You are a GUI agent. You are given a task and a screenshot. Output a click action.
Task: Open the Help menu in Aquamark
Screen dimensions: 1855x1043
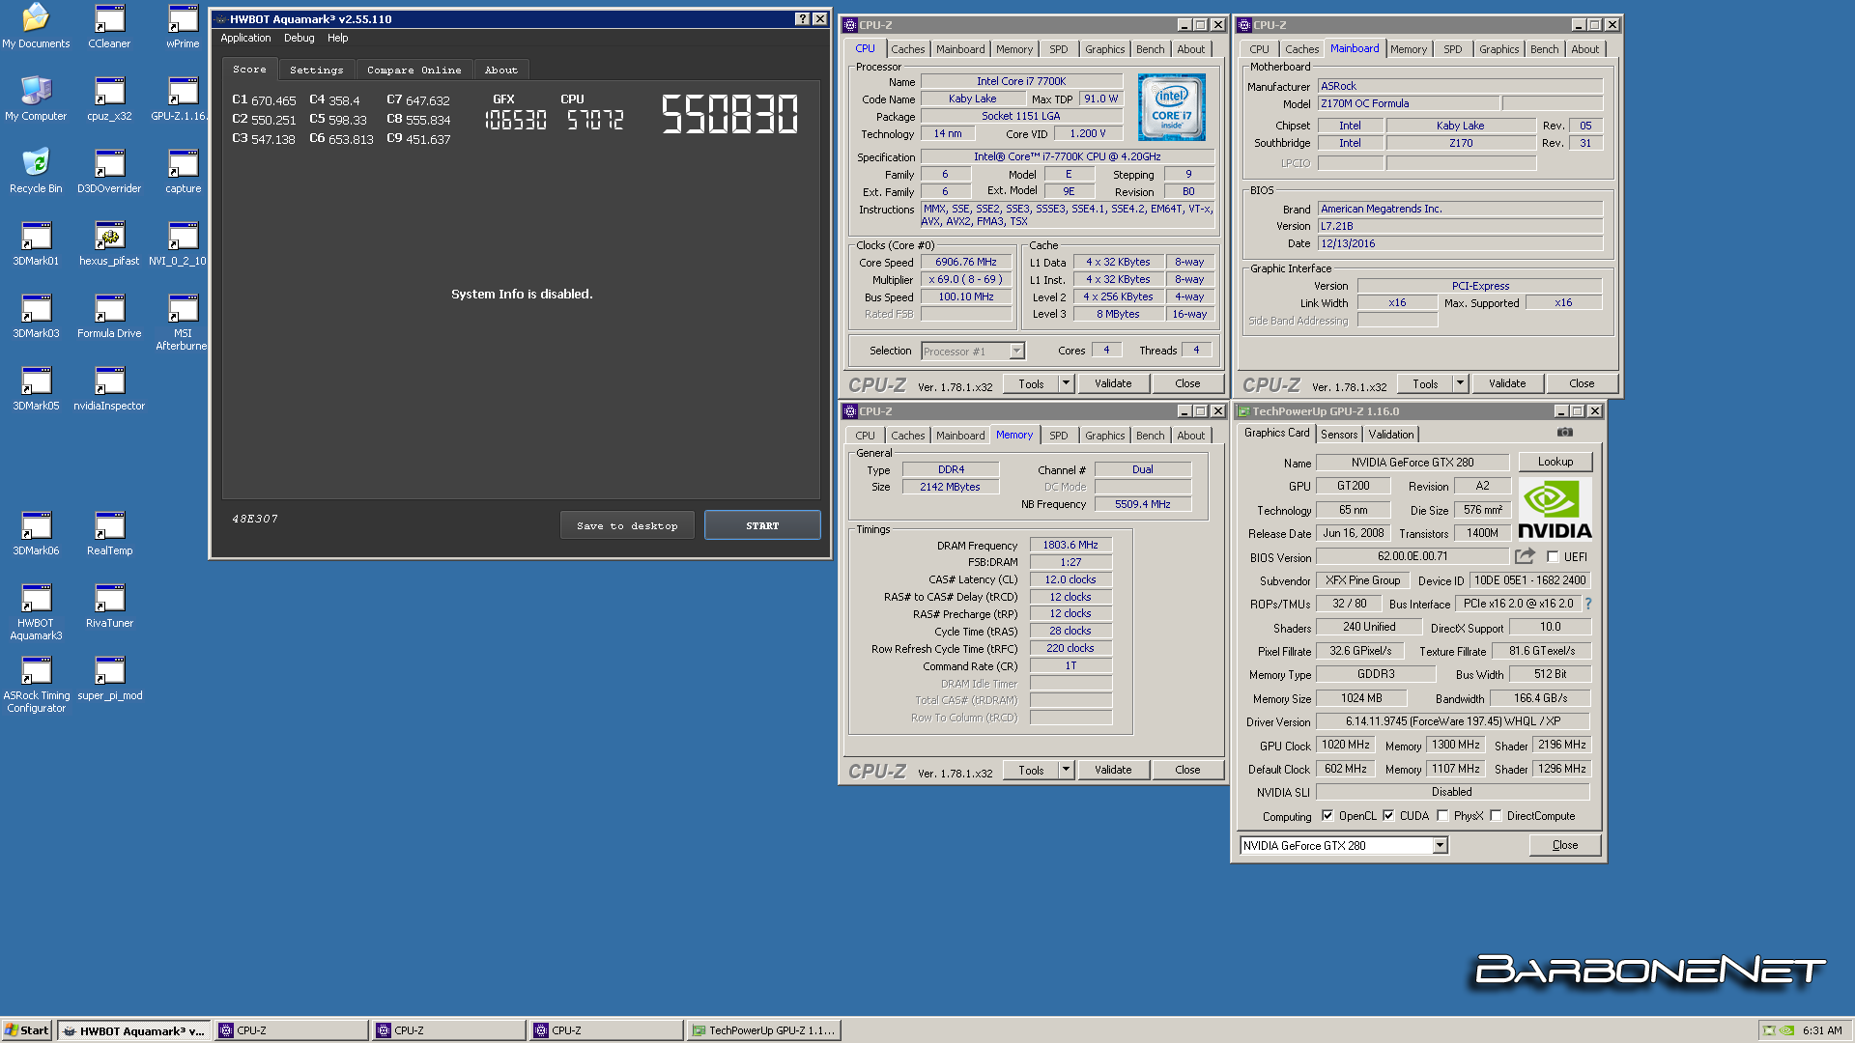[337, 39]
